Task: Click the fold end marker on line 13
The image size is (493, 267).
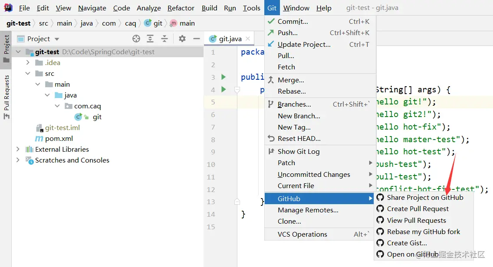Action: coord(237,202)
